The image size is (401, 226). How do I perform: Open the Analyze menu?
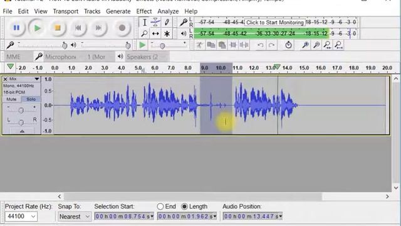(168, 11)
